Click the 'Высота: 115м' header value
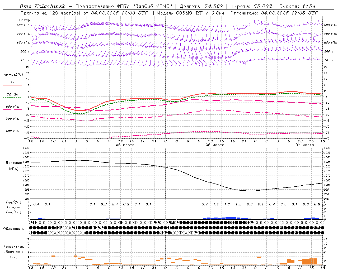The image size is (338, 270). click(x=297, y=6)
